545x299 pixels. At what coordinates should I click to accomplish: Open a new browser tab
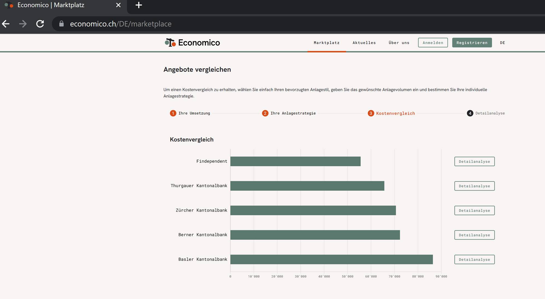pyautogui.click(x=139, y=5)
